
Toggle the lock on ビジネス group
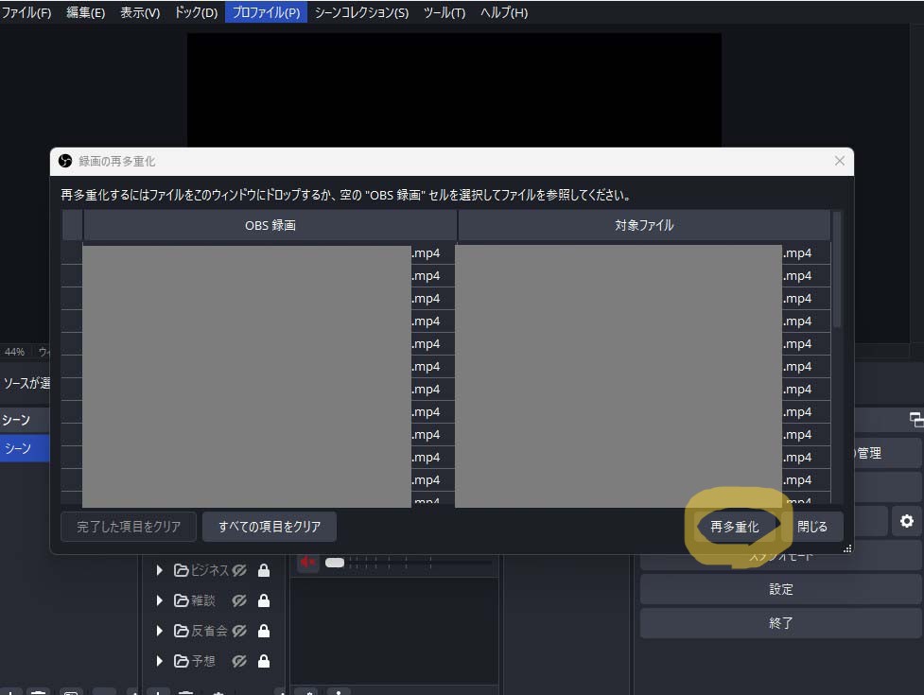point(264,570)
